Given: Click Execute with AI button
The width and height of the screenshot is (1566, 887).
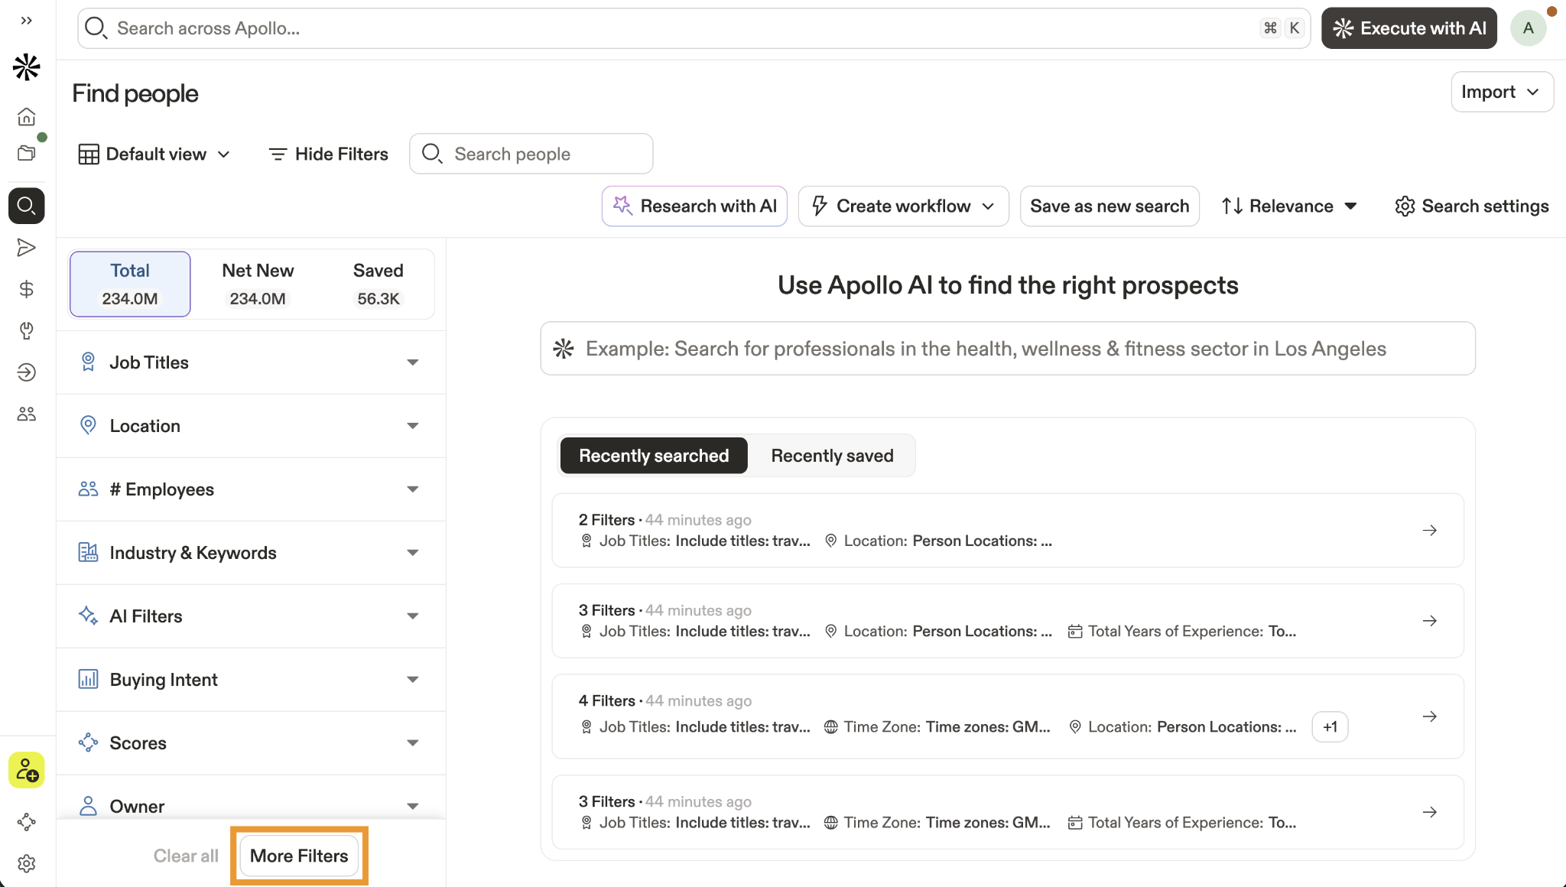Looking at the screenshot, I should (x=1409, y=28).
